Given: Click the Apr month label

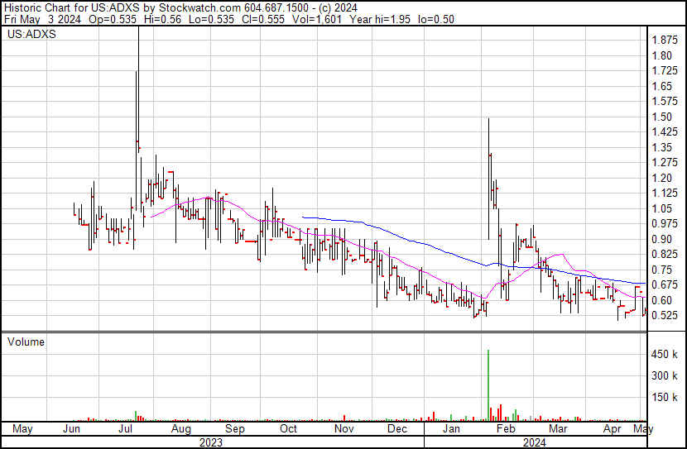Looking at the screenshot, I should 612,429.
